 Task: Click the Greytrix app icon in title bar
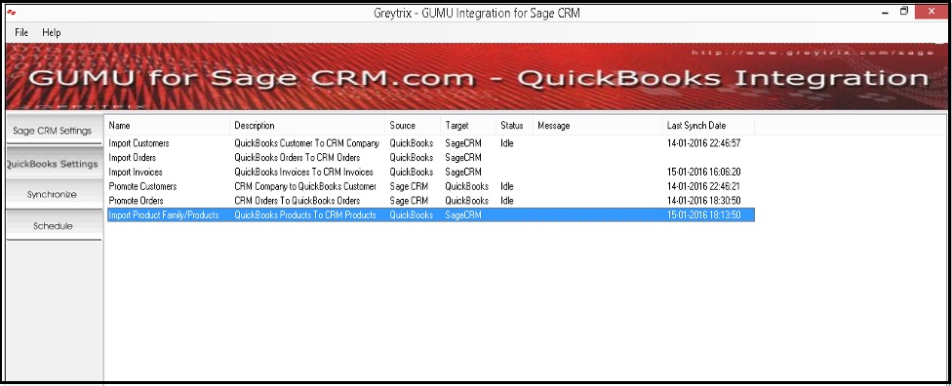click(x=12, y=13)
